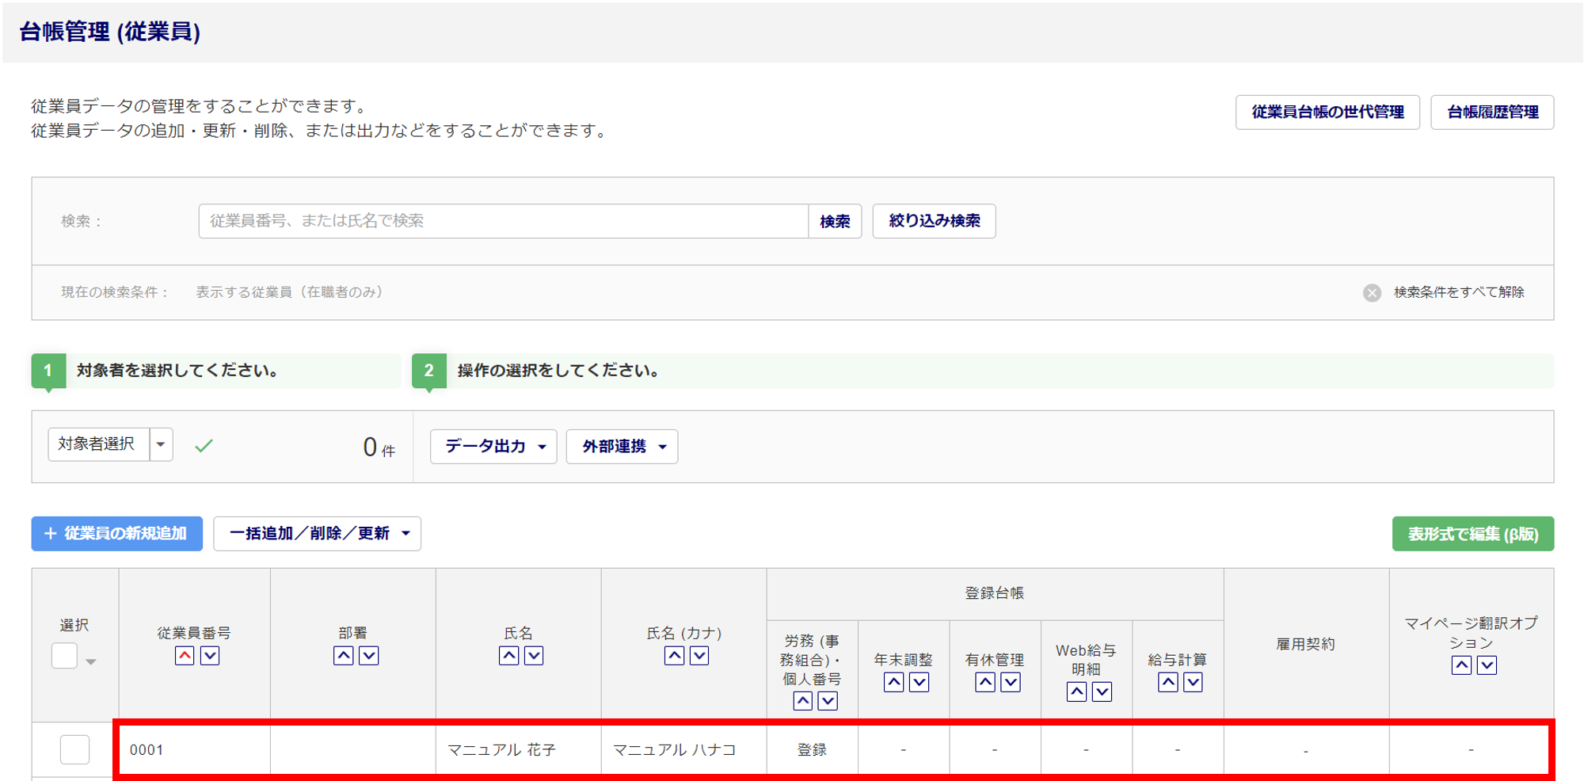Screen dimensions: 1584x781
Task: Expand the 外部連携 dropdown menu
Action: click(x=622, y=447)
